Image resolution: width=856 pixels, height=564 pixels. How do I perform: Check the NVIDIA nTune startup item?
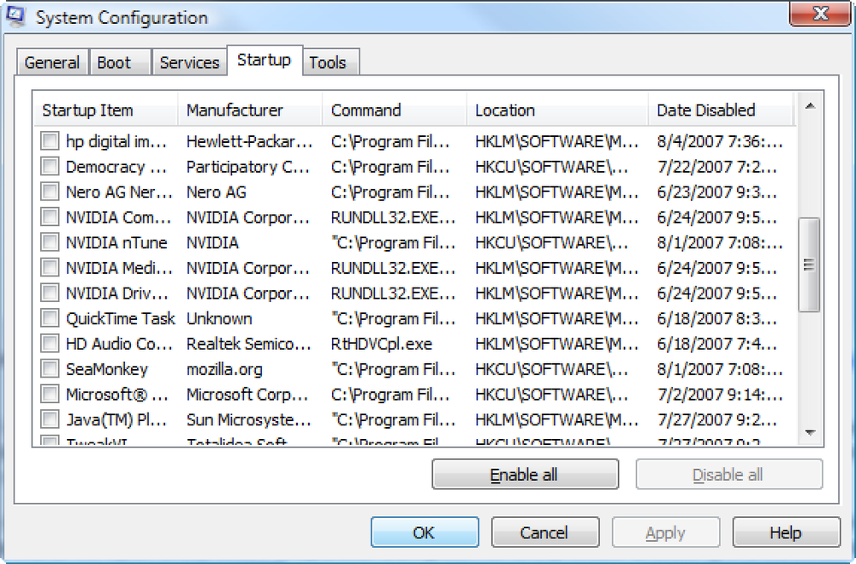50,242
